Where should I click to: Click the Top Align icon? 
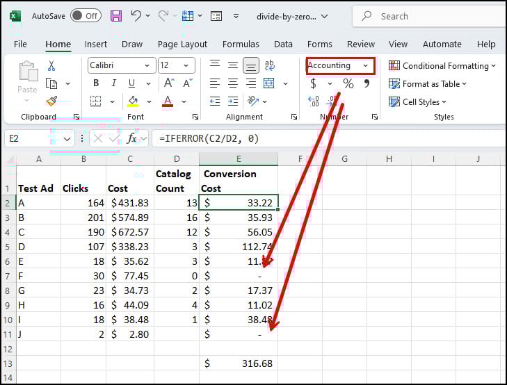point(215,65)
